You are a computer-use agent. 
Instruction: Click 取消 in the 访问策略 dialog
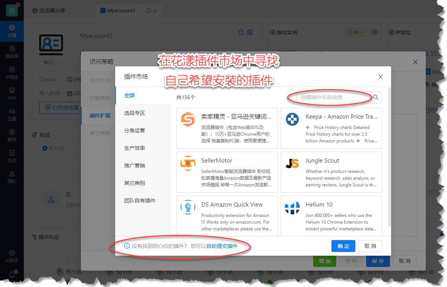(x=404, y=261)
